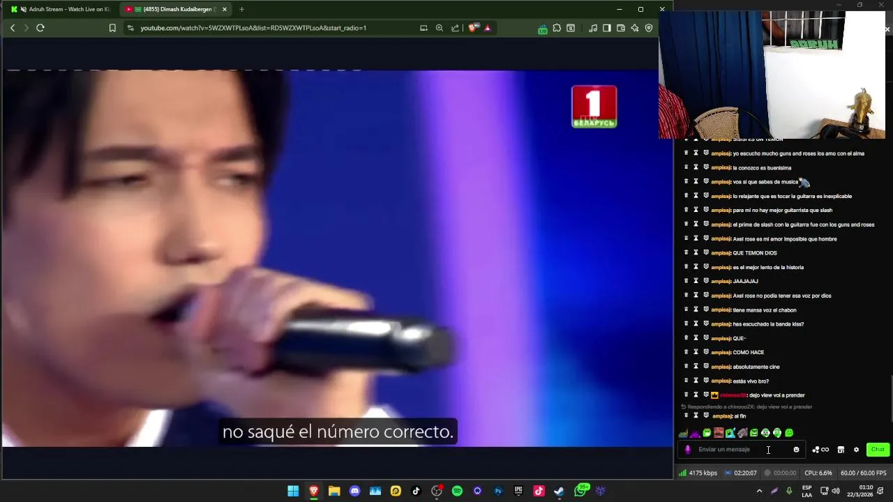
Task: Switch to the Adruh Stream Kick tab
Action: click(x=61, y=9)
